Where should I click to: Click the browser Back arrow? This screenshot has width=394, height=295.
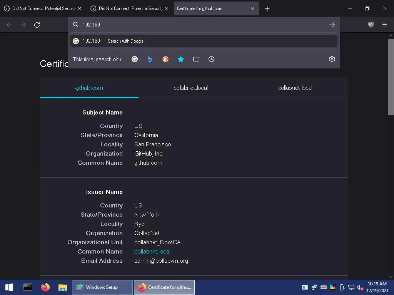pos(9,25)
